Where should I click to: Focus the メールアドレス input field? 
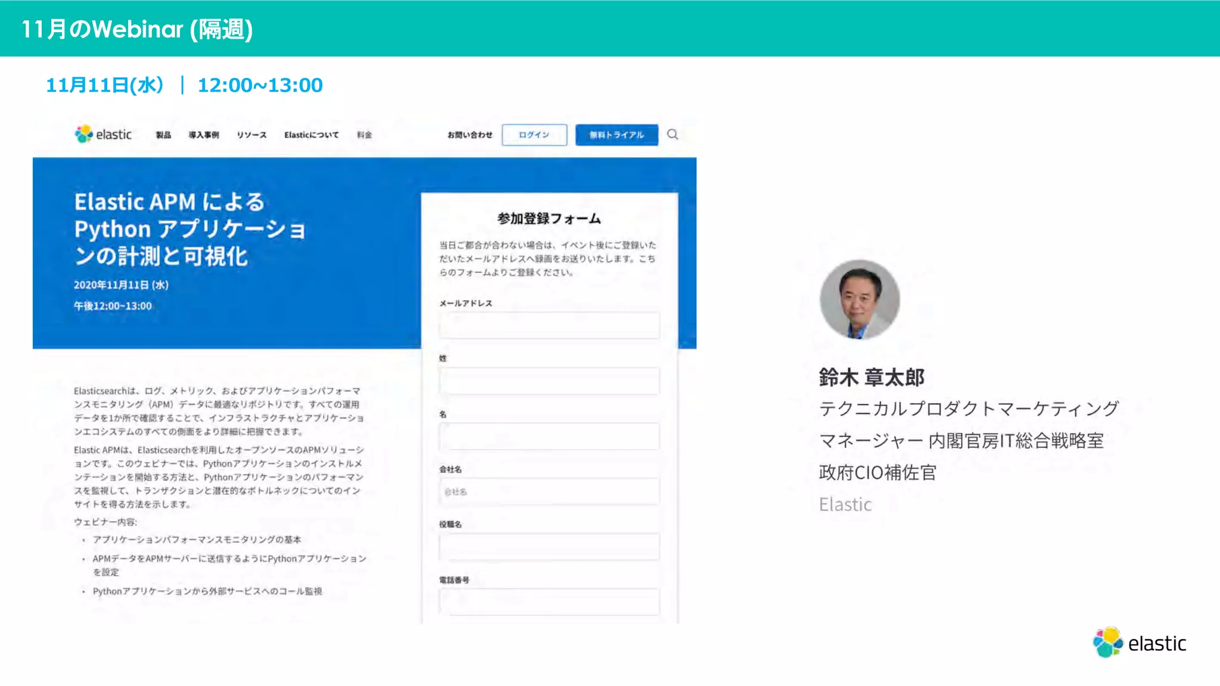[549, 325]
